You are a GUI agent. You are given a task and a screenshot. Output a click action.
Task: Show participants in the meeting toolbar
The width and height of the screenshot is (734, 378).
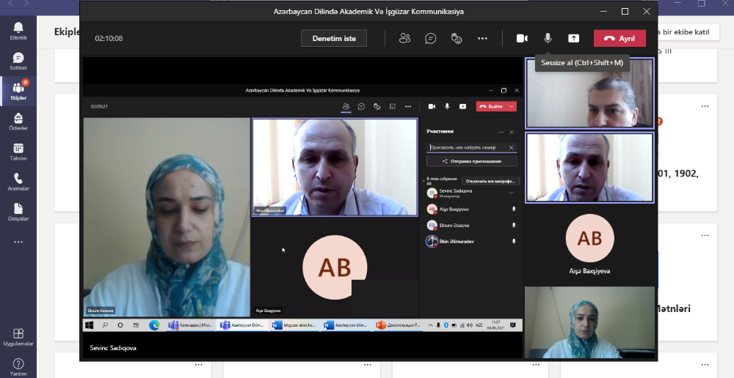(404, 38)
